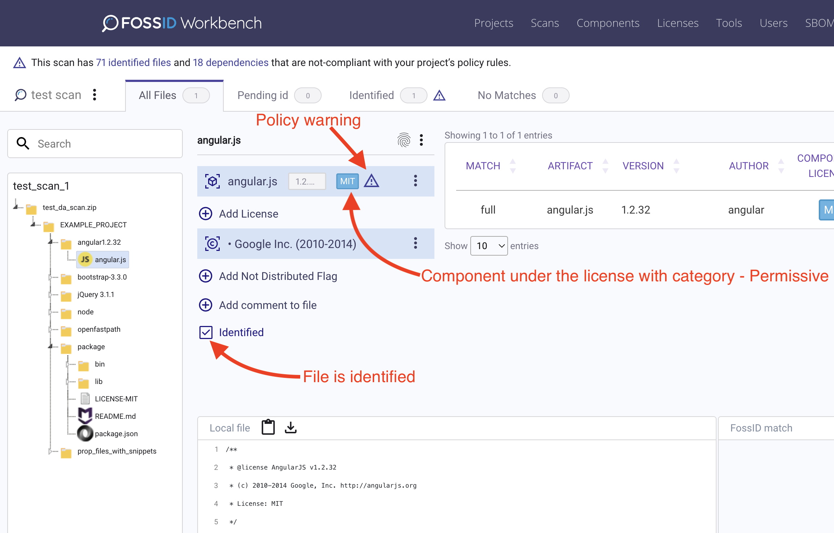The width and height of the screenshot is (834, 533).
Task: Open the Components menu
Action: pyautogui.click(x=608, y=23)
